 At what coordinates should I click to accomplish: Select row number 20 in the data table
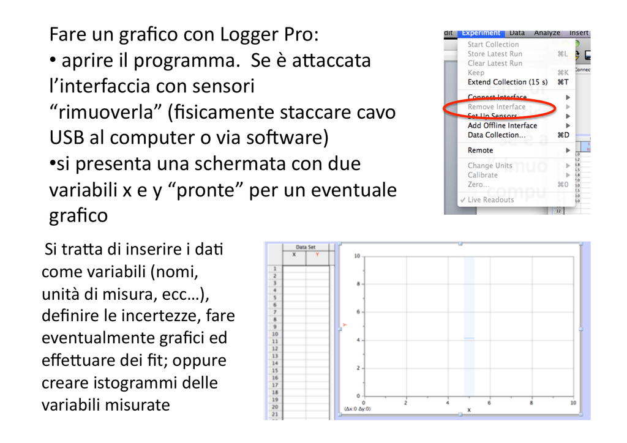click(x=275, y=407)
